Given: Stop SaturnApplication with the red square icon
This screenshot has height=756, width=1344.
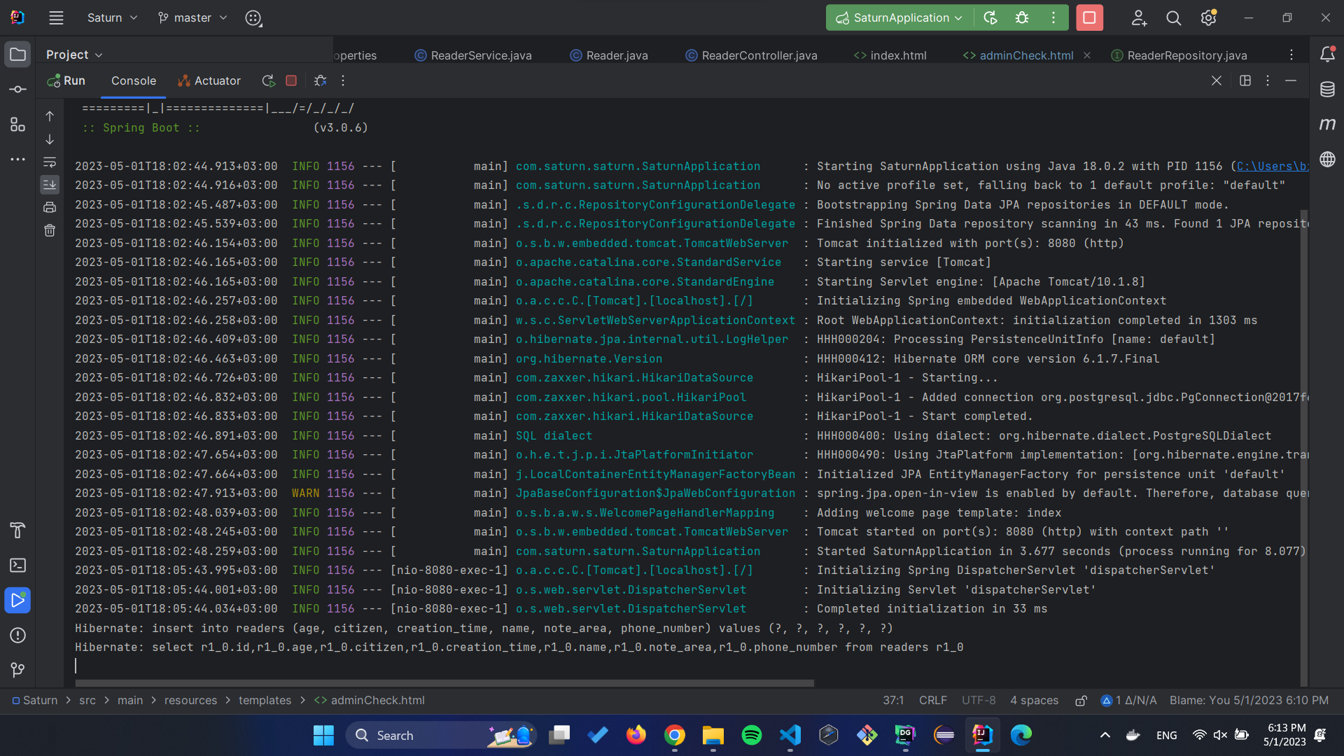Looking at the screenshot, I should [292, 80].
